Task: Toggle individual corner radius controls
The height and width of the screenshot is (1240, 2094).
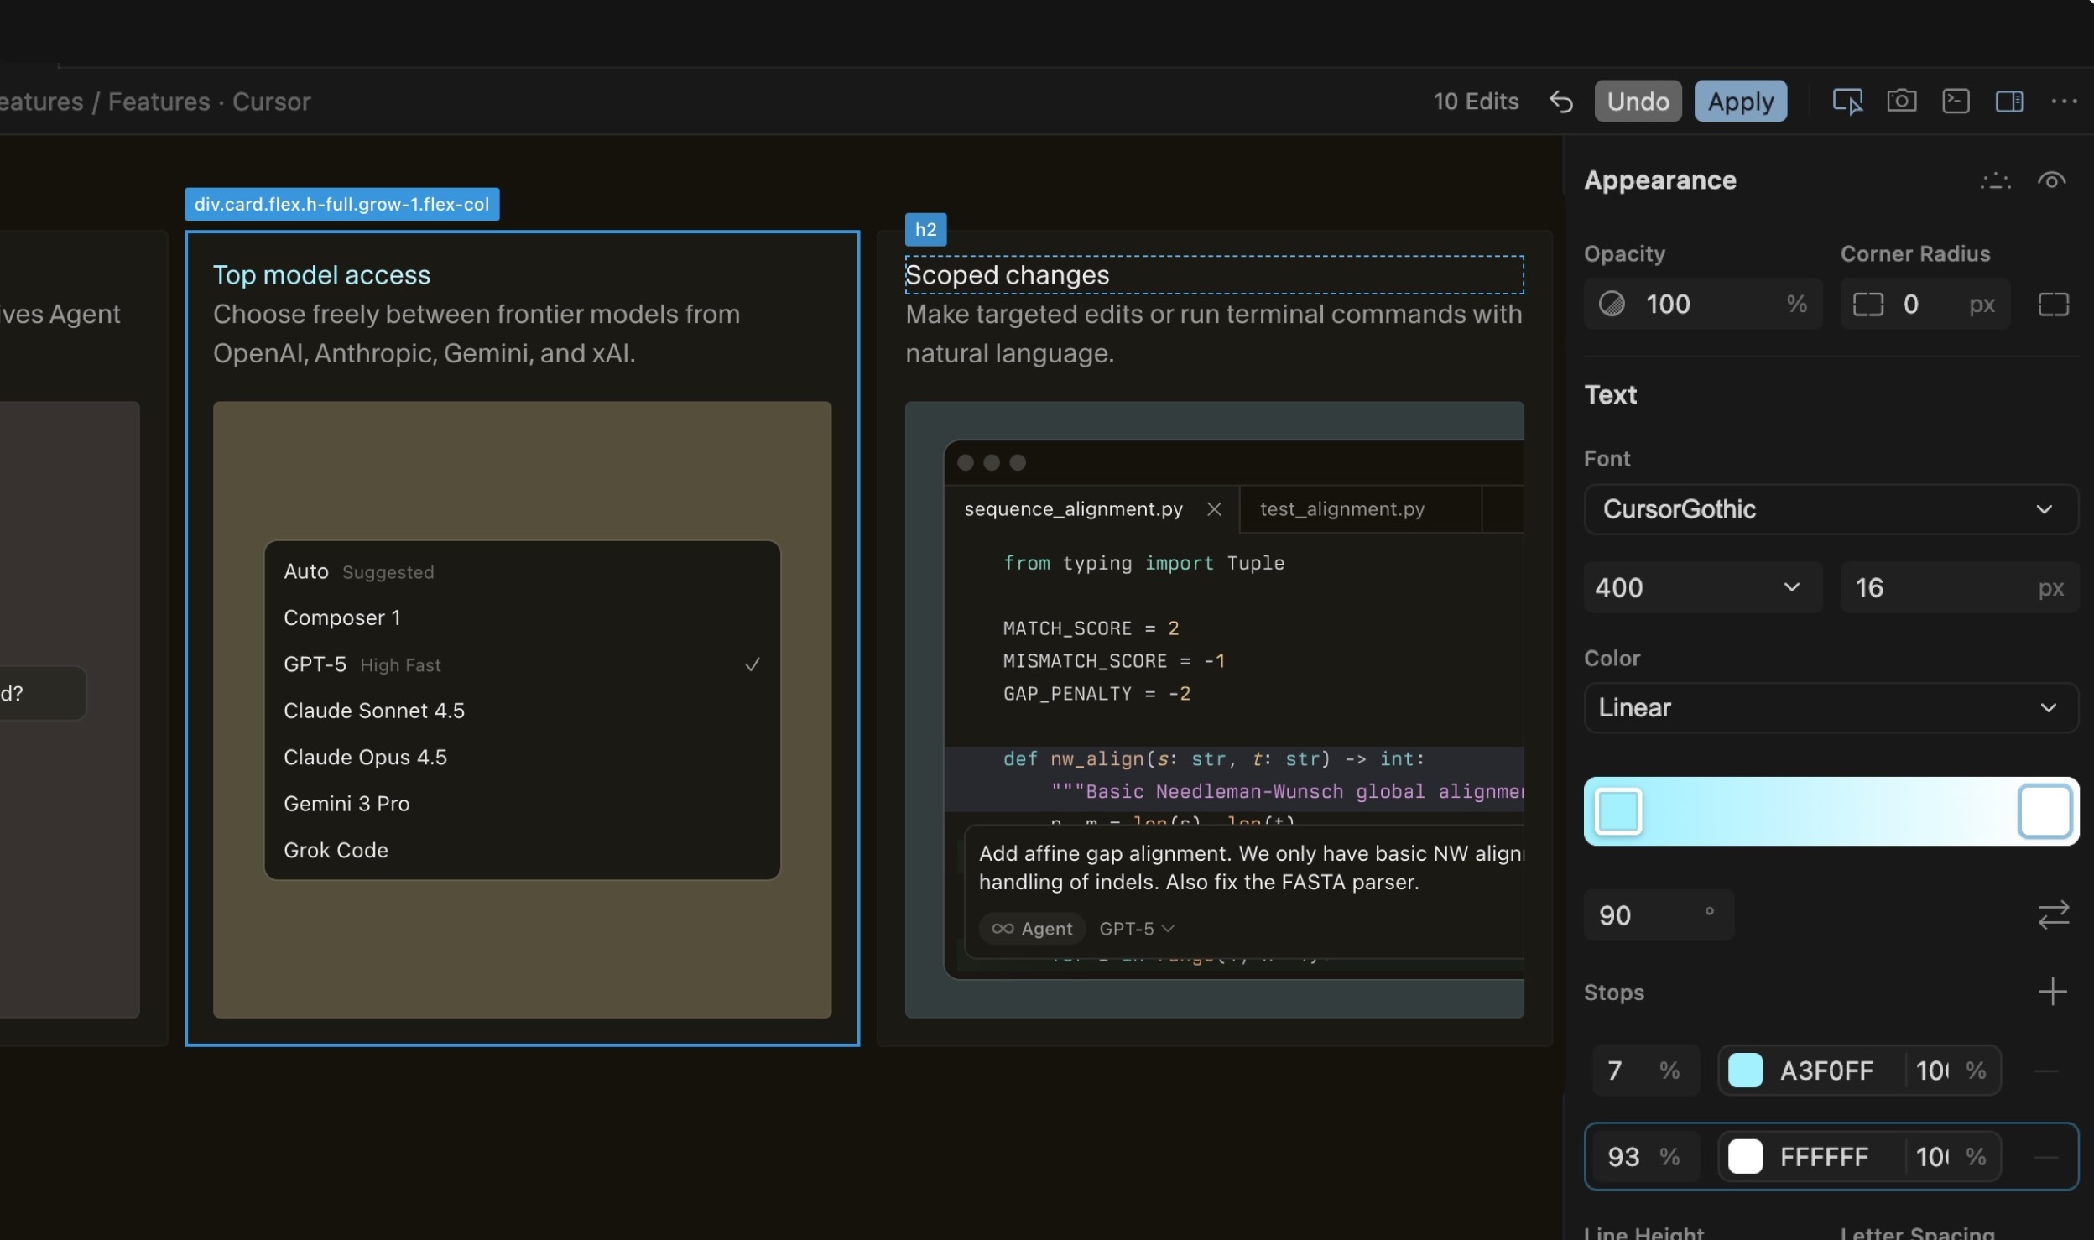Action: tap(2053, 304)
